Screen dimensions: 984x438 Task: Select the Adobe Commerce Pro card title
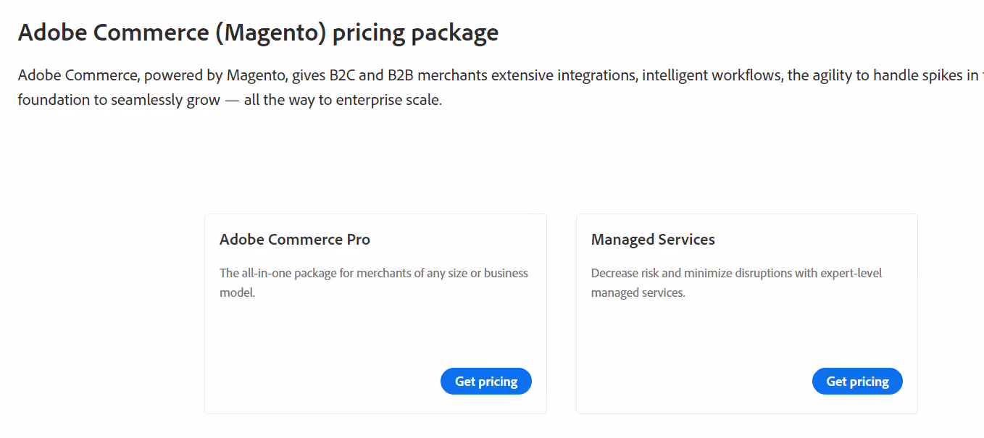coord(295,239)
